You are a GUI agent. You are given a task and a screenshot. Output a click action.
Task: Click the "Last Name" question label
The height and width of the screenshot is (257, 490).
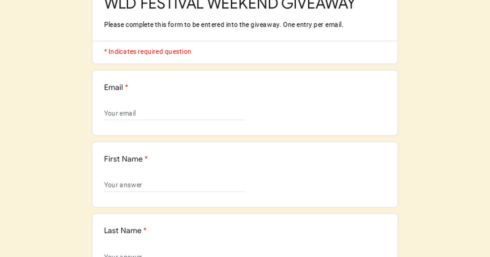click(122, 230)
